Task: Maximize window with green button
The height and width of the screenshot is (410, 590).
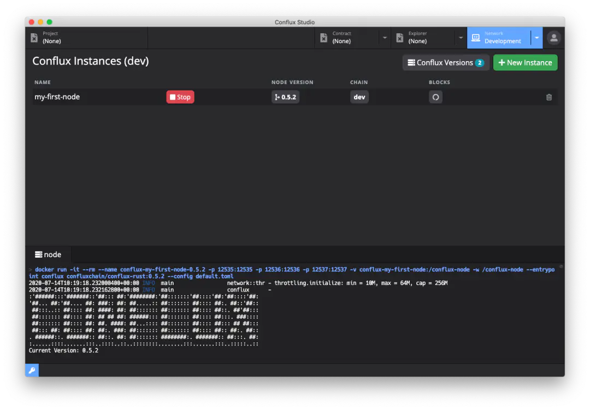Action: tap(49, 22)
